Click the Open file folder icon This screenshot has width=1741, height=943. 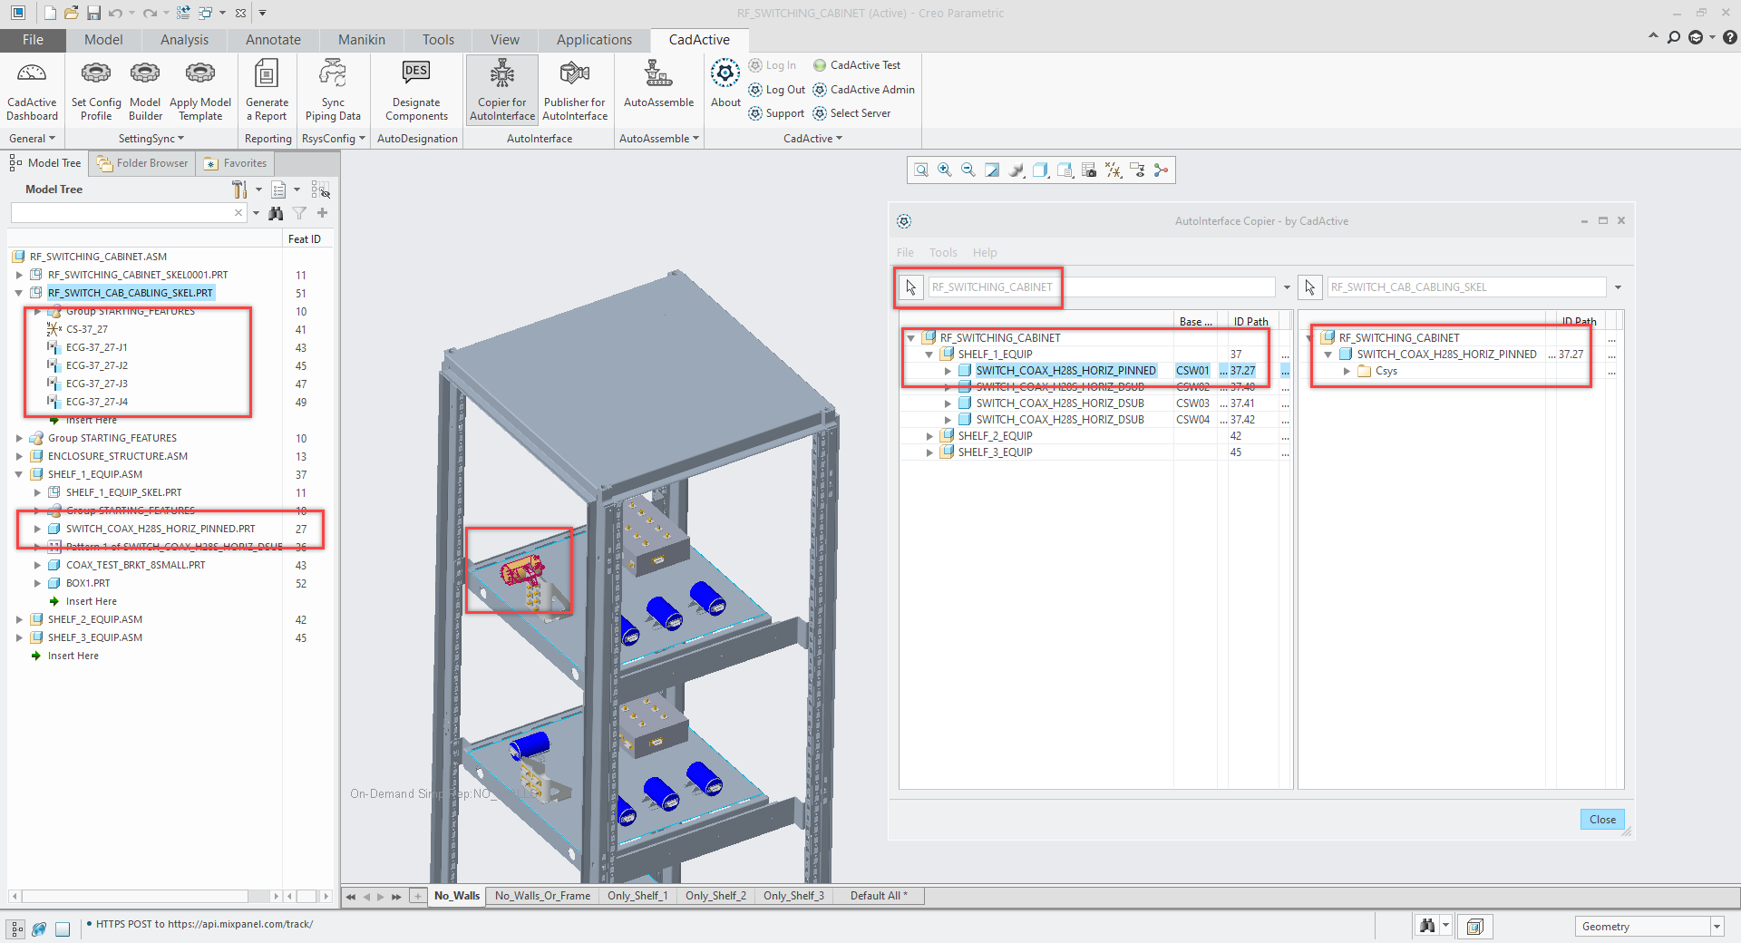(x=72, y=13)
